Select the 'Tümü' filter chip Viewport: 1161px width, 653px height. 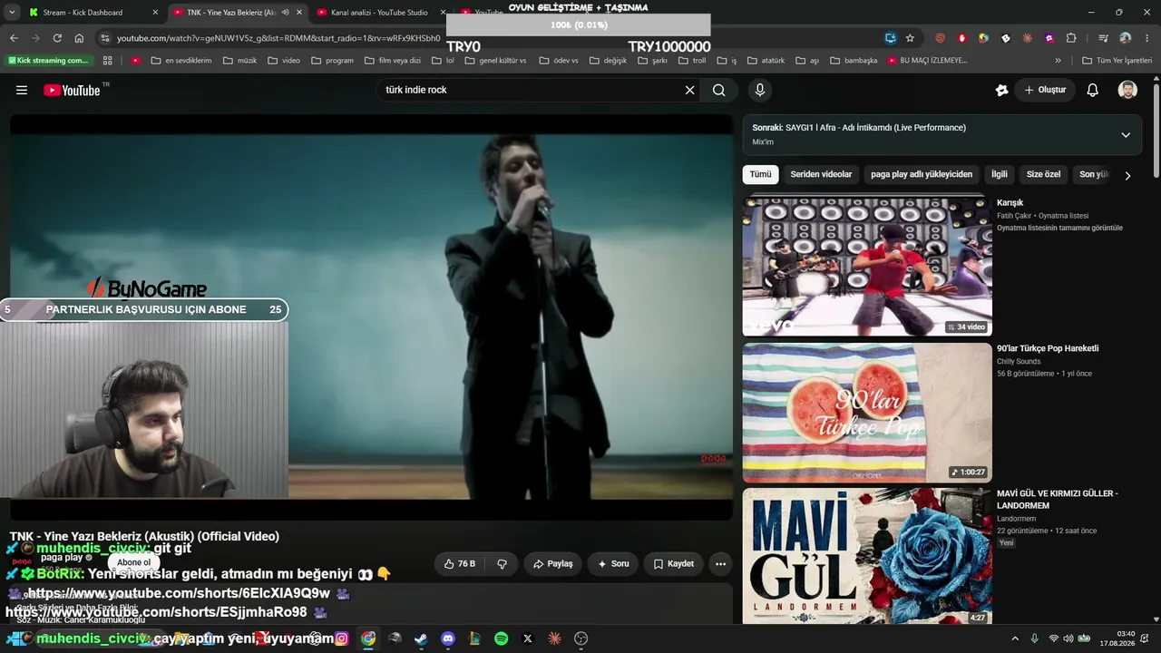[x=760, y=174]
